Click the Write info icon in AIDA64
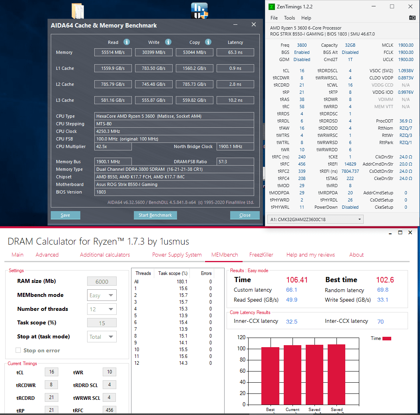Image resolution: width=420 pixels, height=415 pixels. [x=168, y=42]
